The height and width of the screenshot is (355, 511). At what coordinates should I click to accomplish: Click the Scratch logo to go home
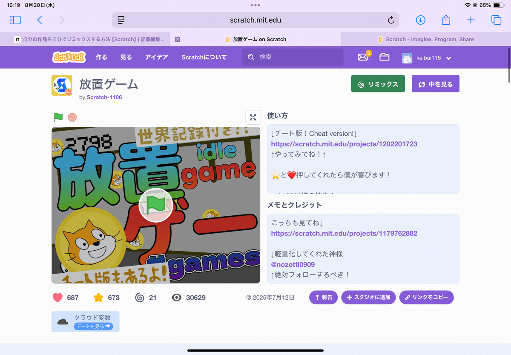coord(69,57)
